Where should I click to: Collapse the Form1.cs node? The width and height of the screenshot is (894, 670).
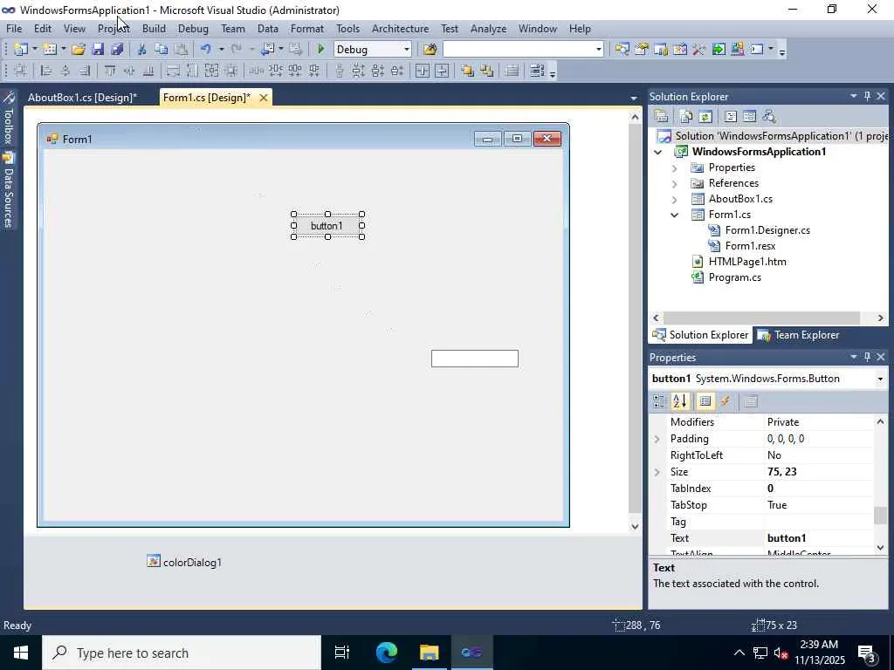tap(675, 215)
